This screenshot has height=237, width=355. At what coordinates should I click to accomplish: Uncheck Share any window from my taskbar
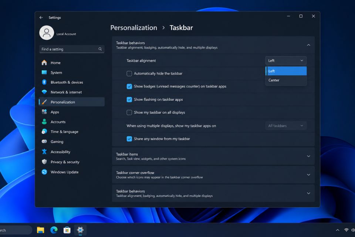tap(129, 139)
